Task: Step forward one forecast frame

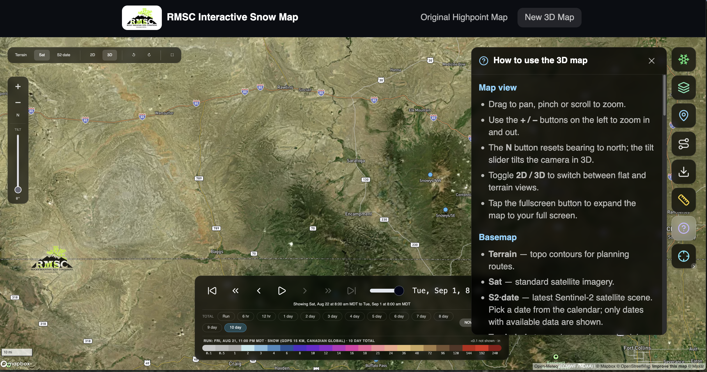Action: tap(305, 290)
